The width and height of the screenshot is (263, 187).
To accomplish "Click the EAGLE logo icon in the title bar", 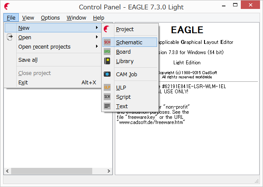I will point(7,6).
